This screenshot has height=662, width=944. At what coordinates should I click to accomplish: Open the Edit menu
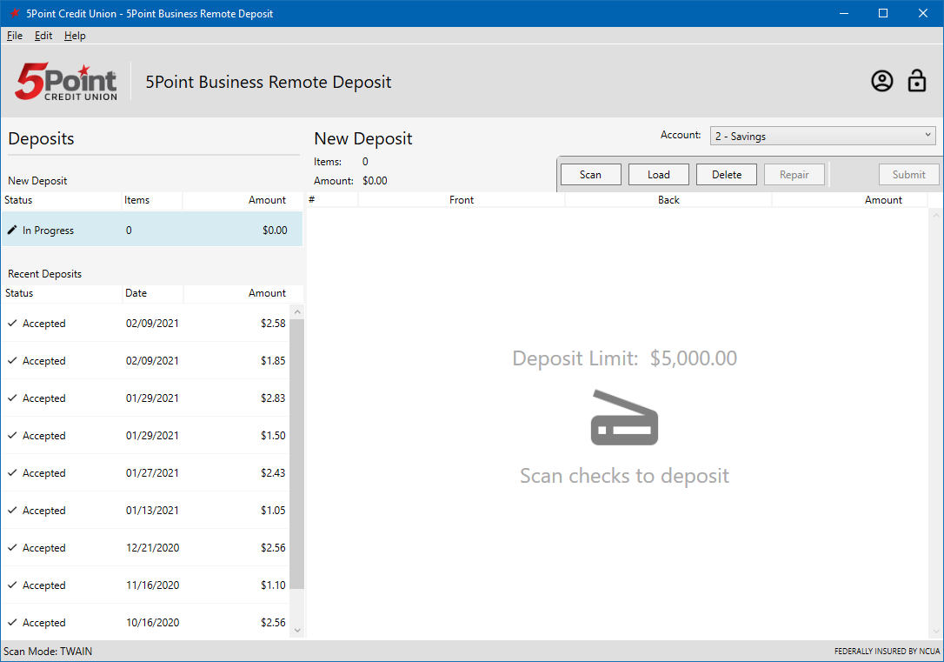(x=43, y=36)
